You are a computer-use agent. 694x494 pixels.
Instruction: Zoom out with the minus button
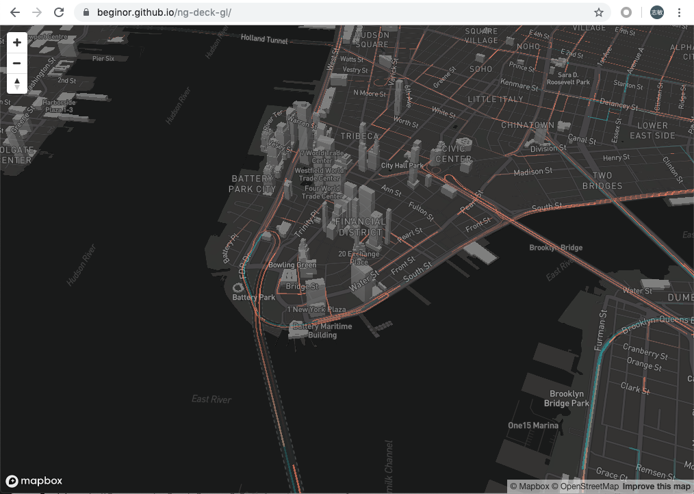17,63
